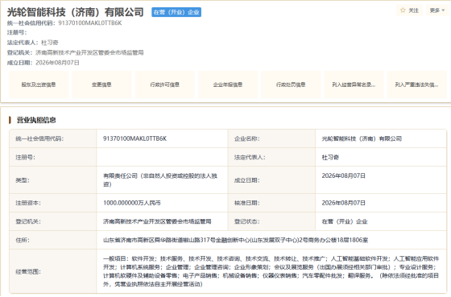451x297 pixels.
Task: Click registered capital 1000.000000万人民币
Action: click(132, 203)
